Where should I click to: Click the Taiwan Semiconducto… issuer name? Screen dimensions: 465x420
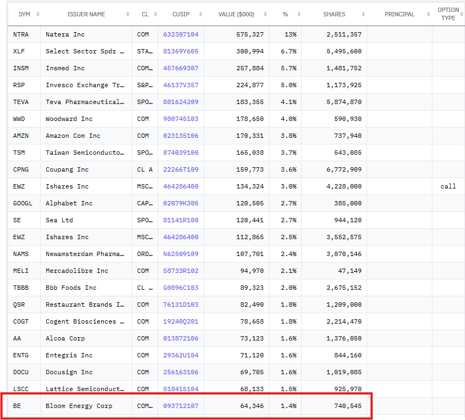(85, 153)
